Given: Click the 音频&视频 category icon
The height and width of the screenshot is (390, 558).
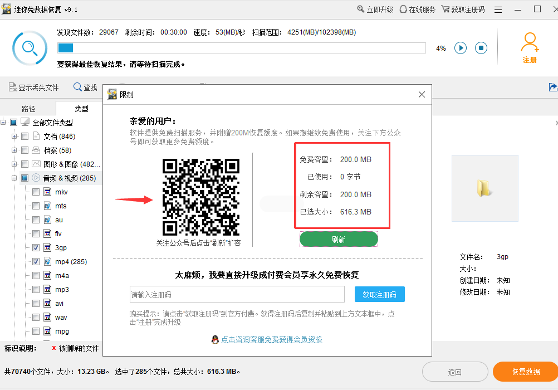Looking at the screenshot, I should coord(36,178).
